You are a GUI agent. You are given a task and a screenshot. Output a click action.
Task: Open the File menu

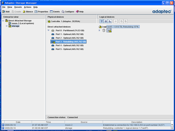(4, 7)
